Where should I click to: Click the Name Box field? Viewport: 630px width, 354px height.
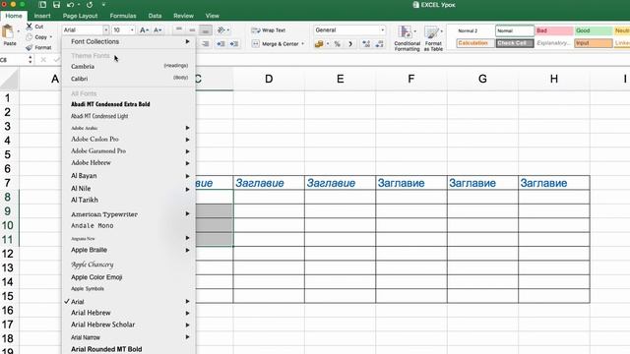(14, 60)
